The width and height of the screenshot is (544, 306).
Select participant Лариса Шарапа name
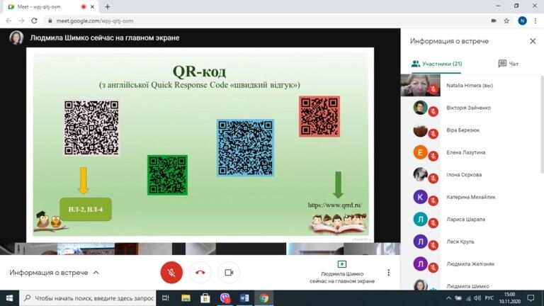[x=465, y=220]
